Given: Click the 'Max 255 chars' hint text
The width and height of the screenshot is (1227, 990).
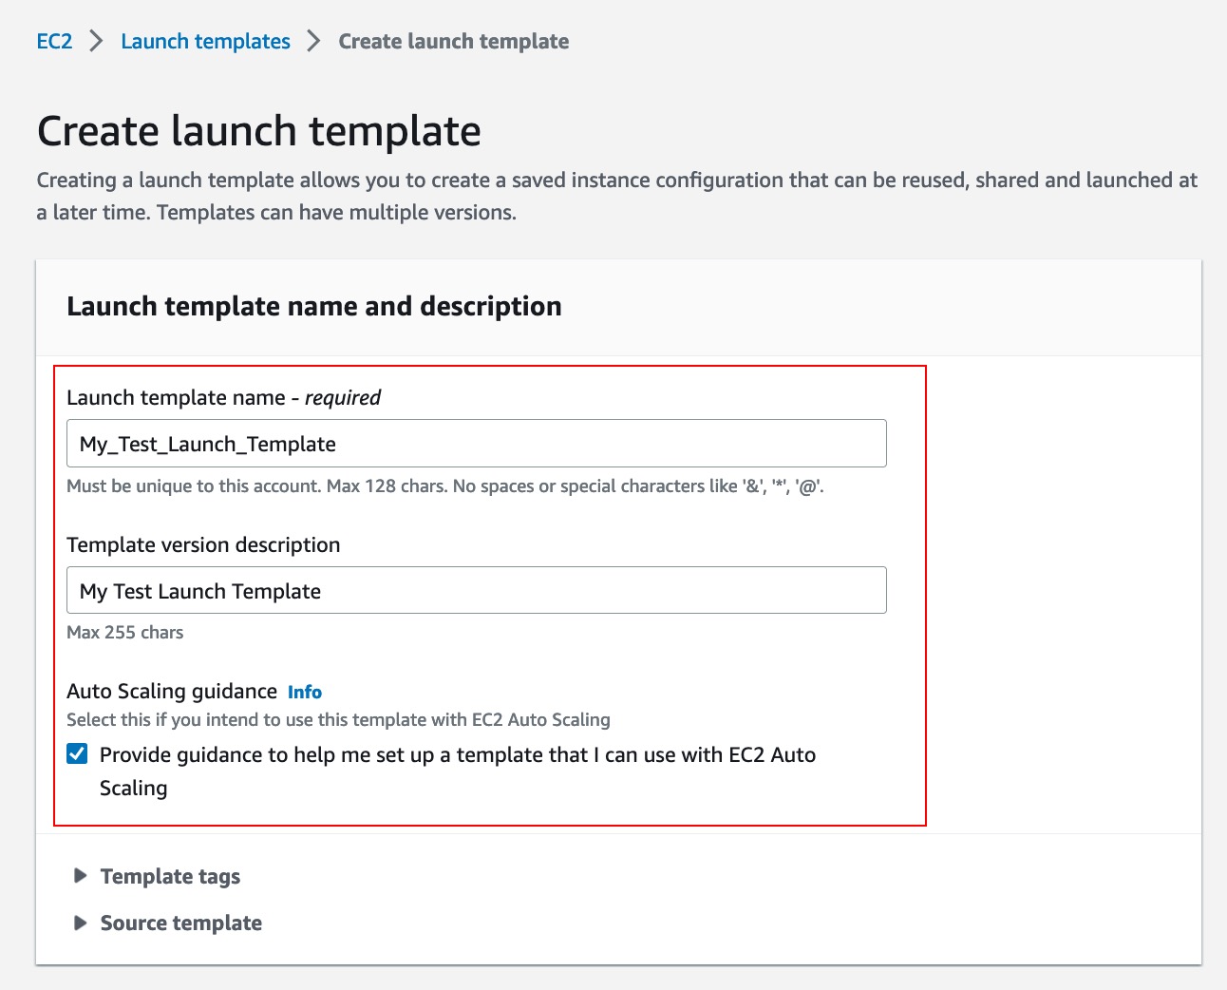Looking at the screenshot, I should pyautogui.click(x=125, y=633).
